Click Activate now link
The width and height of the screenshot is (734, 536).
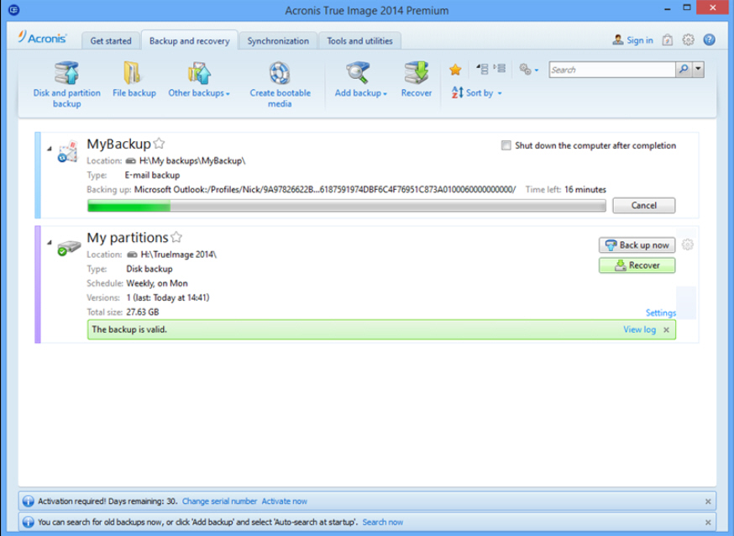click(284, 501)
